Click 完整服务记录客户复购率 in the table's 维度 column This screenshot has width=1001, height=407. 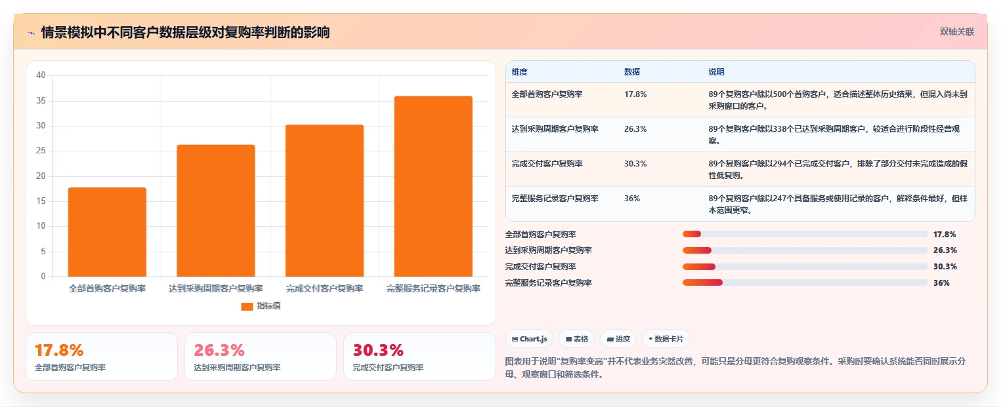point(555,199)
